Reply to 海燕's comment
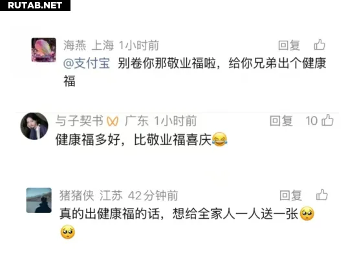The image size is (357, 259). tap(289, 45)
